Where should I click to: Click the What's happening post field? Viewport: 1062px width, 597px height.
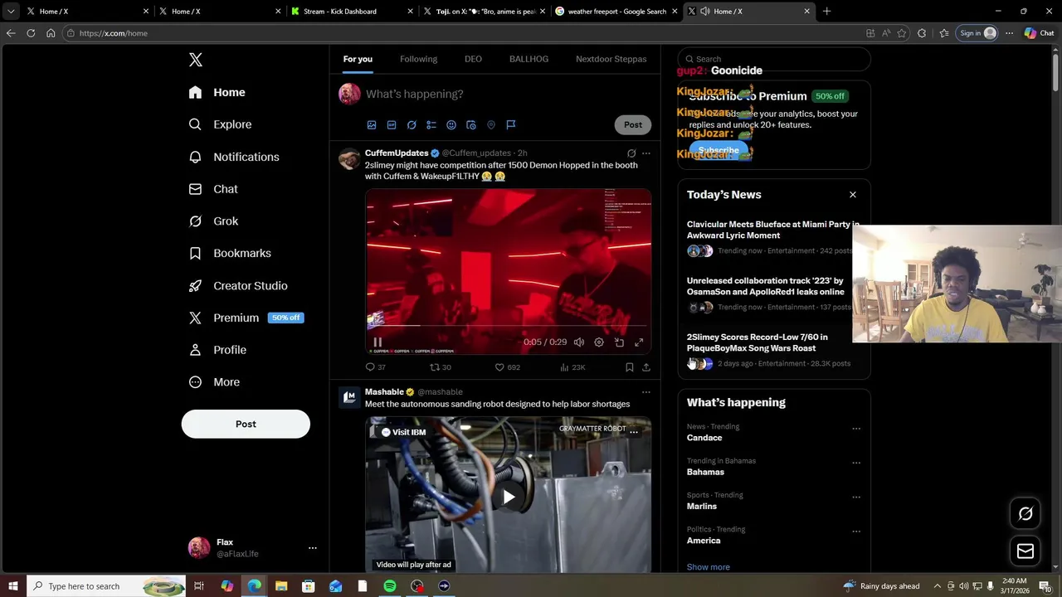508,94
